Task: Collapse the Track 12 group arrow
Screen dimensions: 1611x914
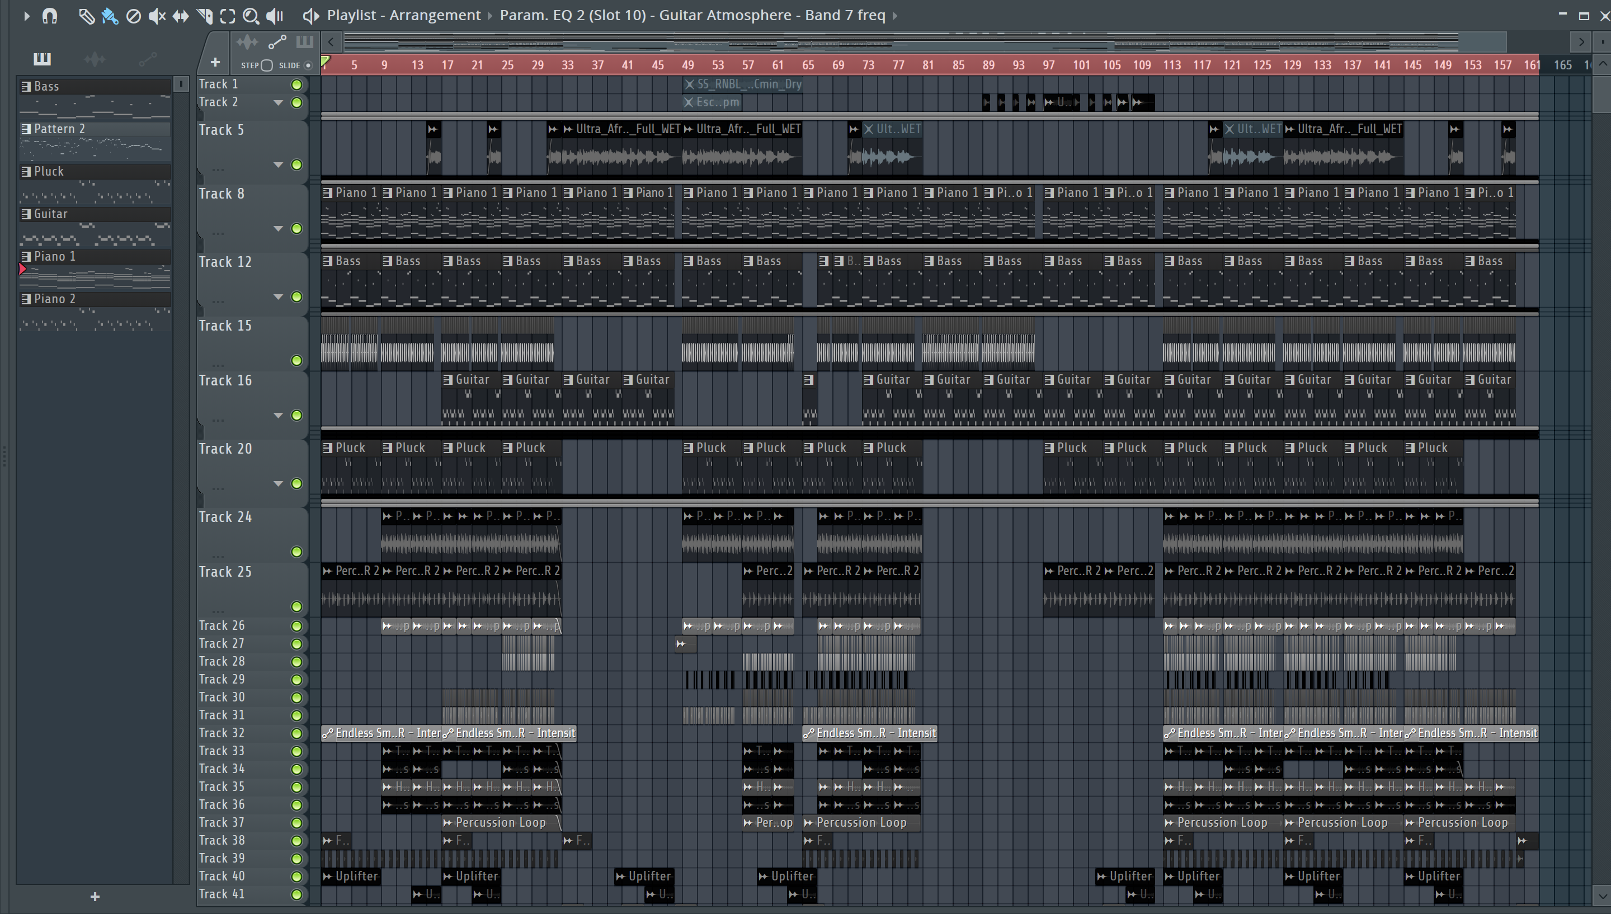Action: pyautogui.click(x=278, y=296)
